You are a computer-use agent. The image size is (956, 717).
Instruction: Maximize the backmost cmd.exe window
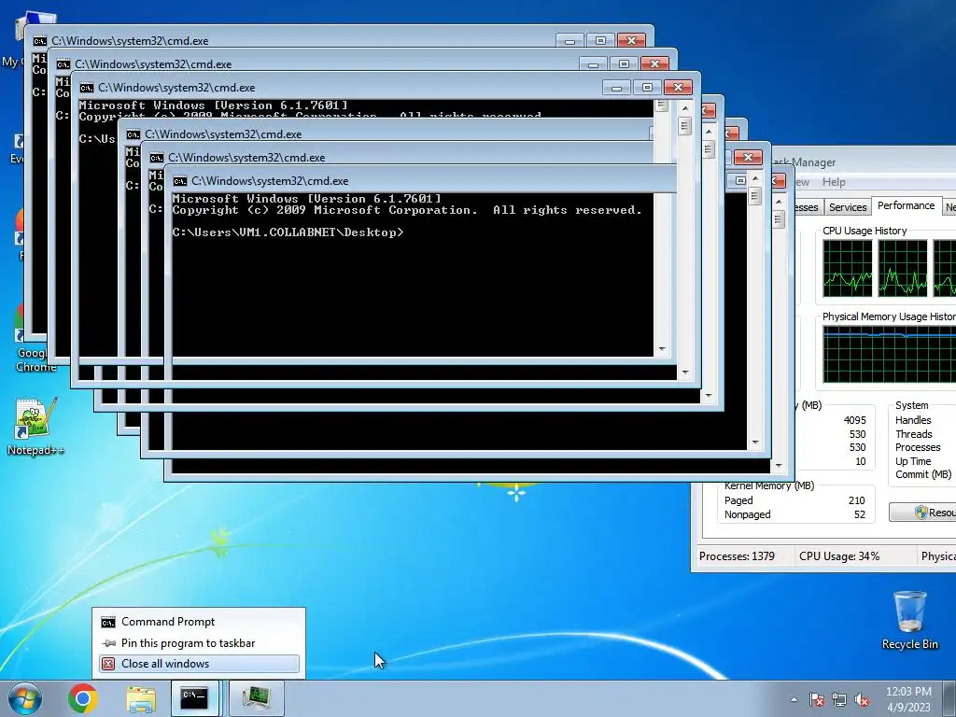pyautogui.click(x=600, y=40)
